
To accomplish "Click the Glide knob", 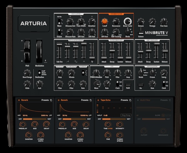I will tap(27, 84).
